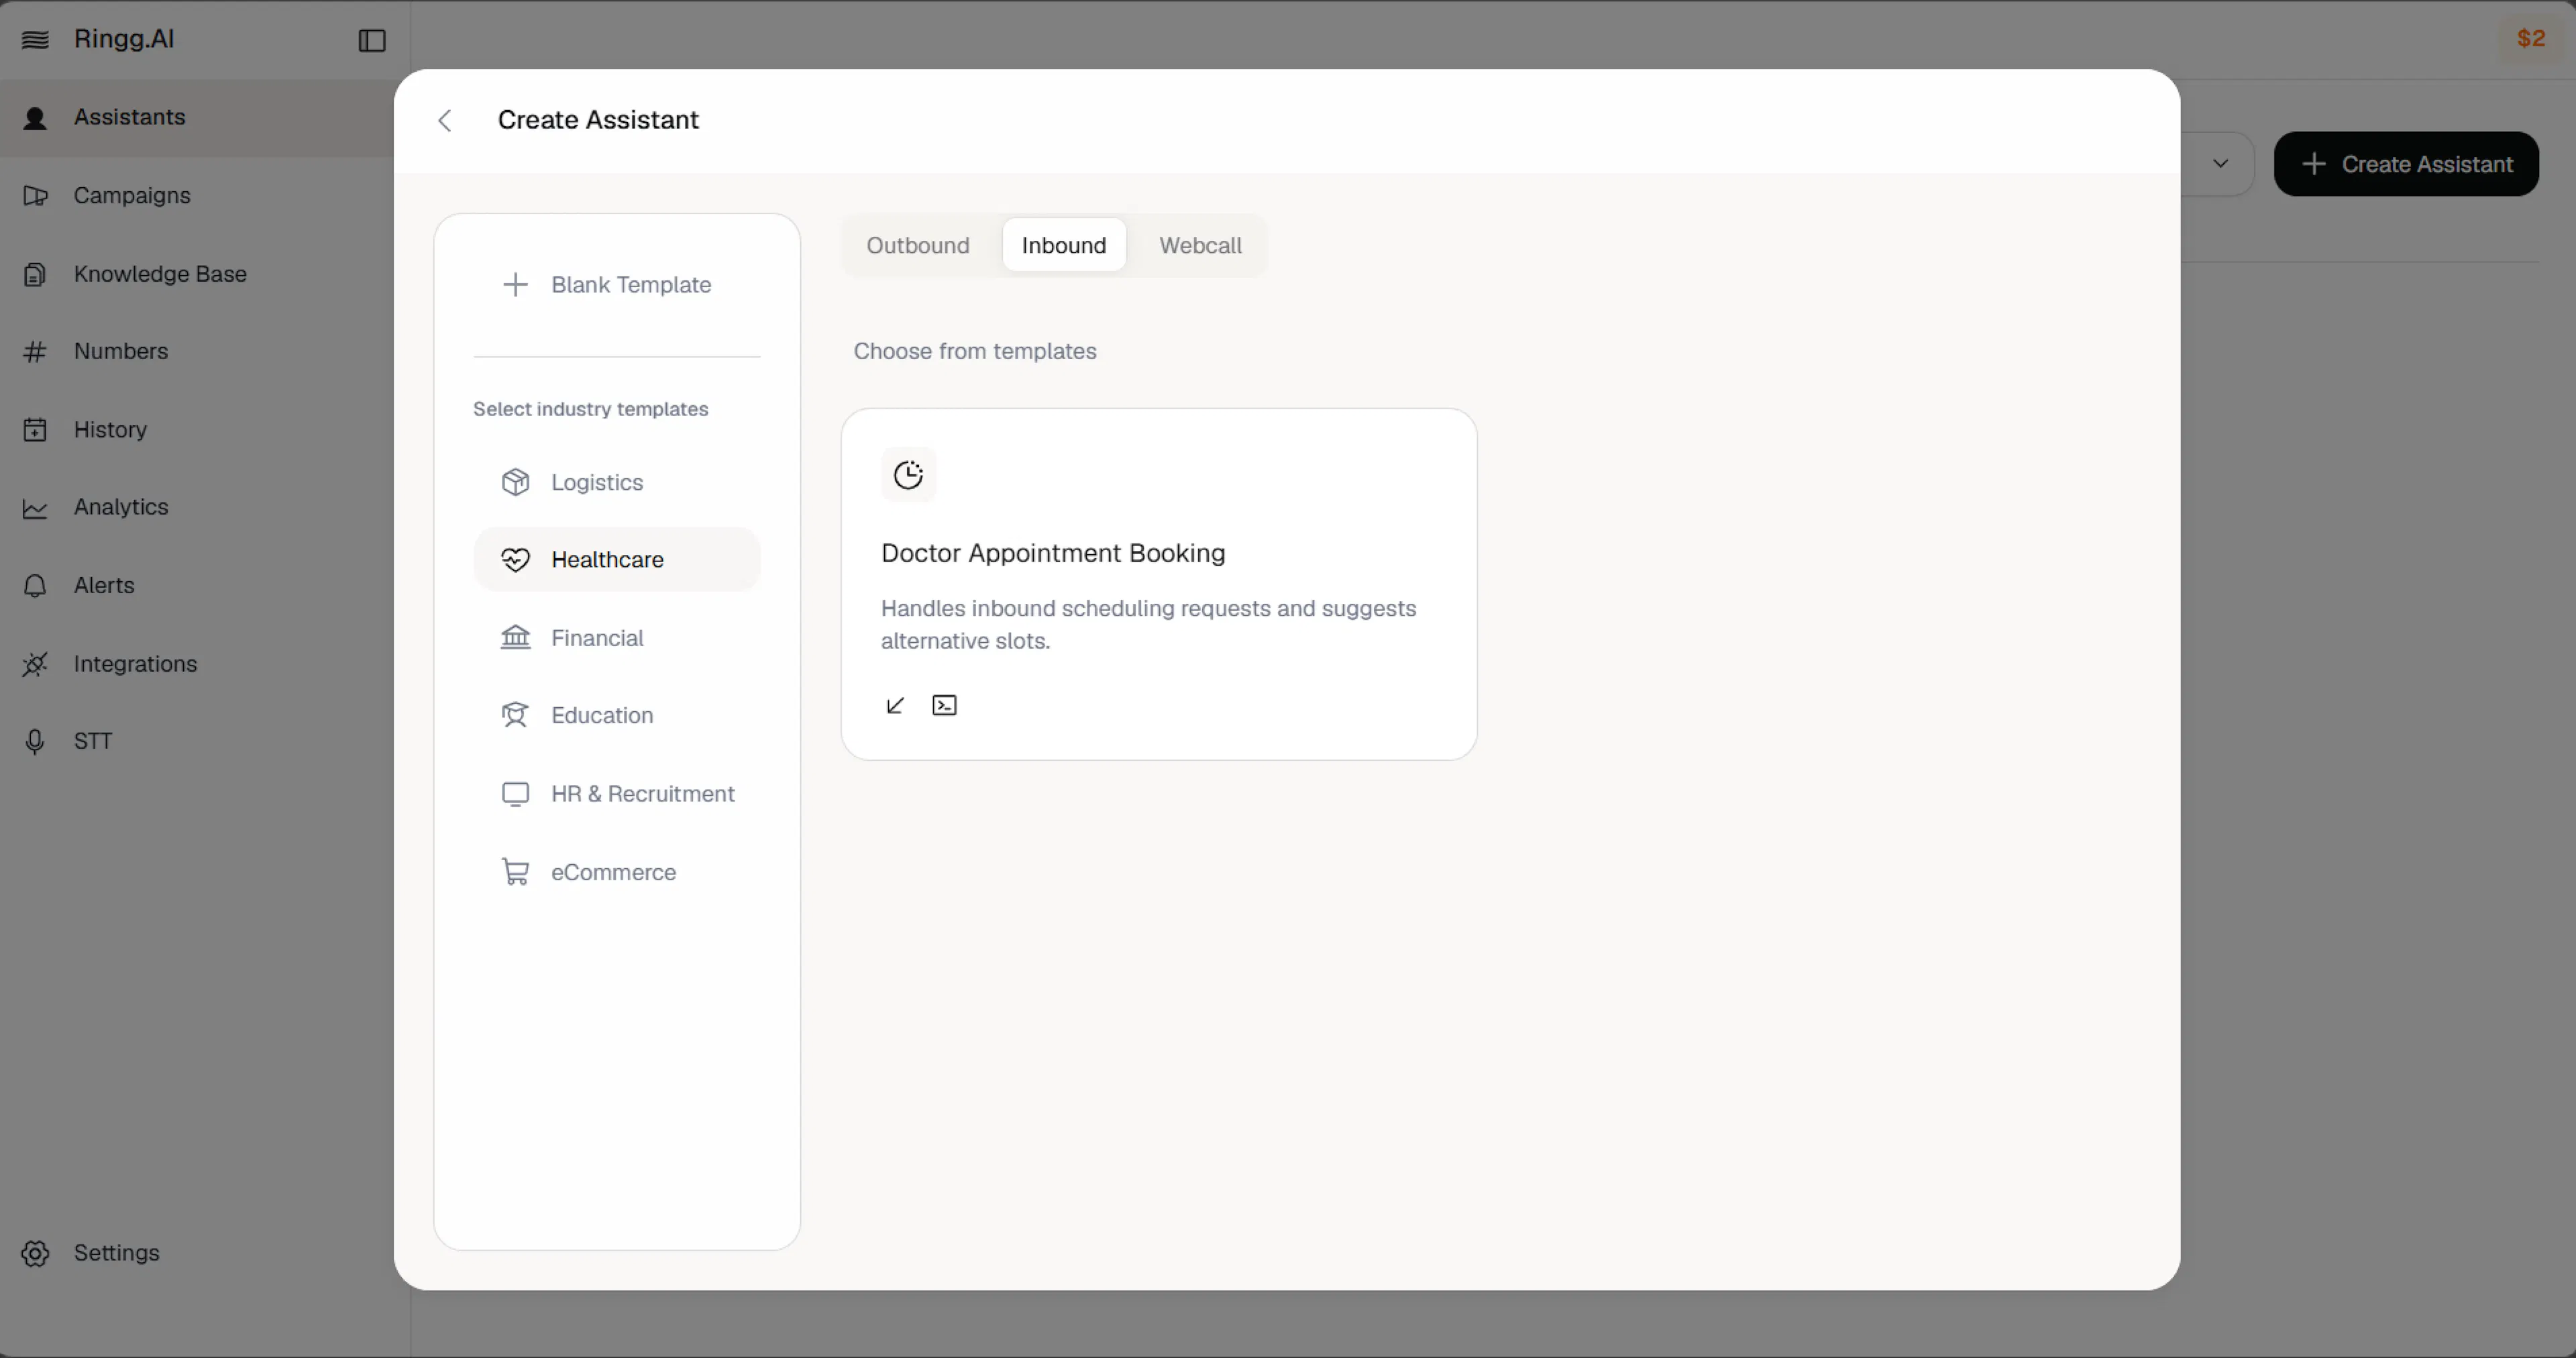Click the terminal prompt icon on card
Image resolution: width=2576 pixels, height=1358 pixels.
point(944,706)
